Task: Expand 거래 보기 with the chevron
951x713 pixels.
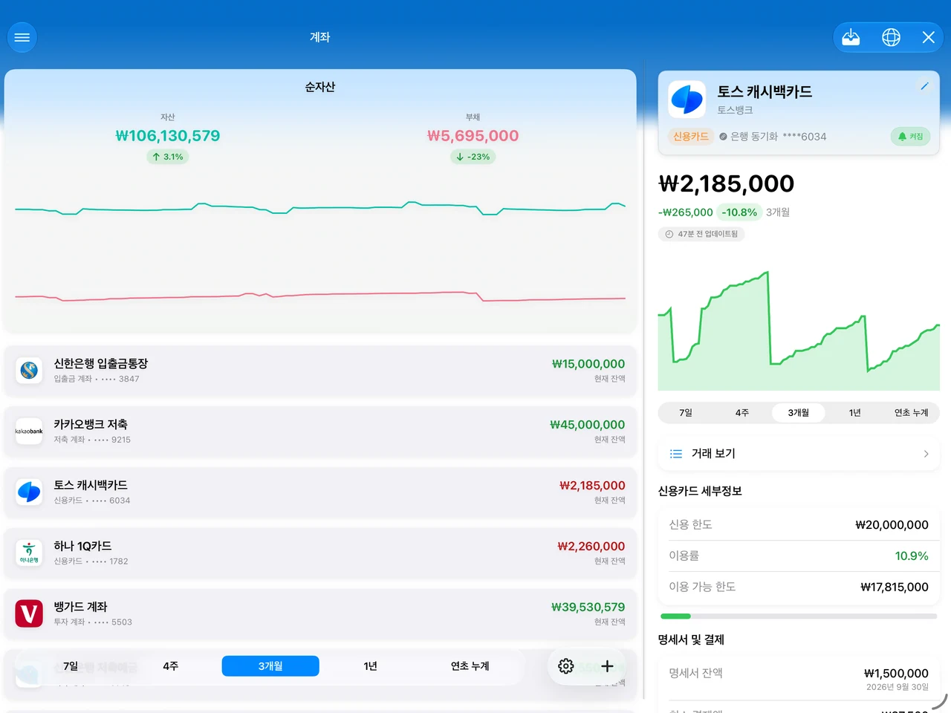Action: click(926, 454)
